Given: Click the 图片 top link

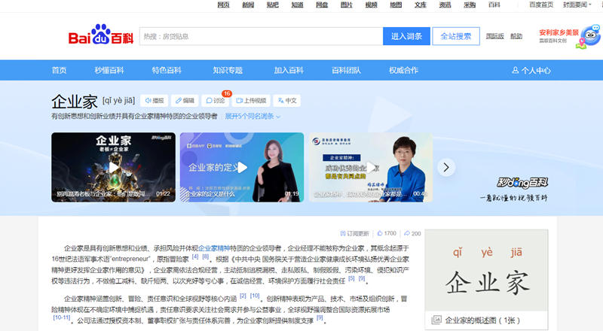Looking at the screenshot, I should click(x=347, y=5).
